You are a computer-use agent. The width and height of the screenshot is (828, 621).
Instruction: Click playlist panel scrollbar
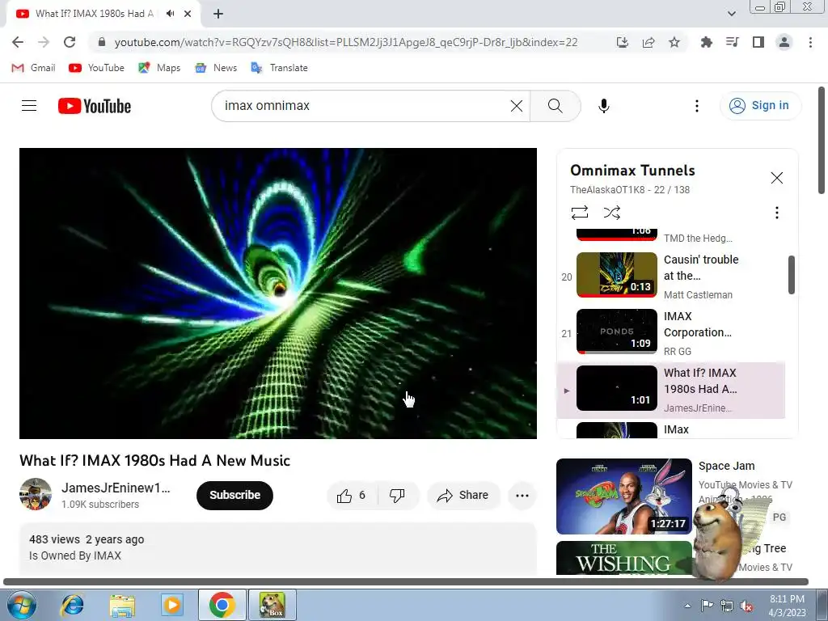point(791,275)
